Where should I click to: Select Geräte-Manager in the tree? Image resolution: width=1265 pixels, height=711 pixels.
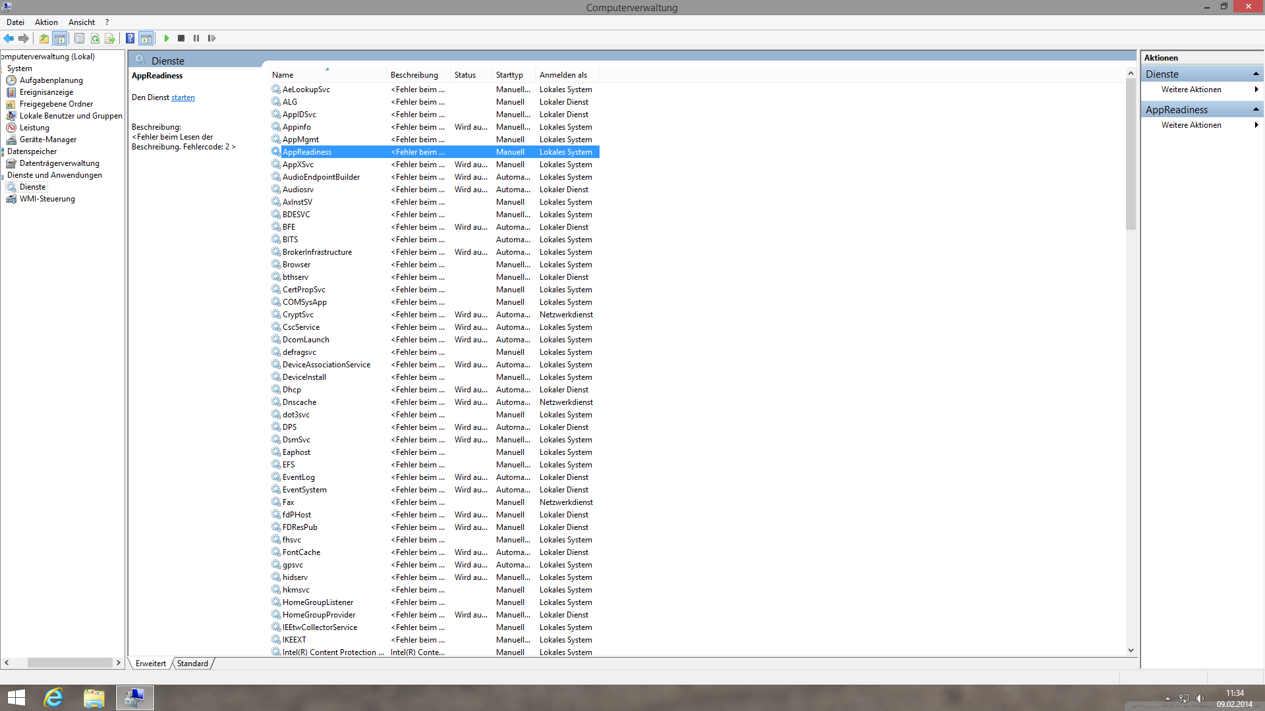[47, 140]
